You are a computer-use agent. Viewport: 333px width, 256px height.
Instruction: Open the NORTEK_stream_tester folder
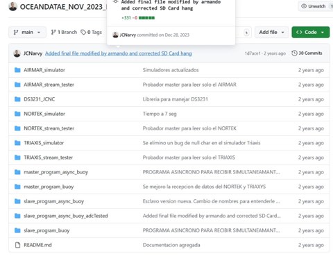click(49, 128)
